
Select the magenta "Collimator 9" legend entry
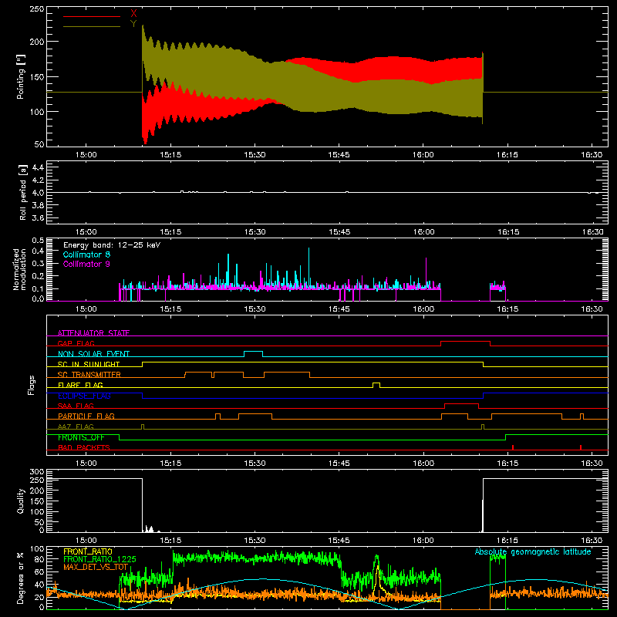[x=86, y=264]
